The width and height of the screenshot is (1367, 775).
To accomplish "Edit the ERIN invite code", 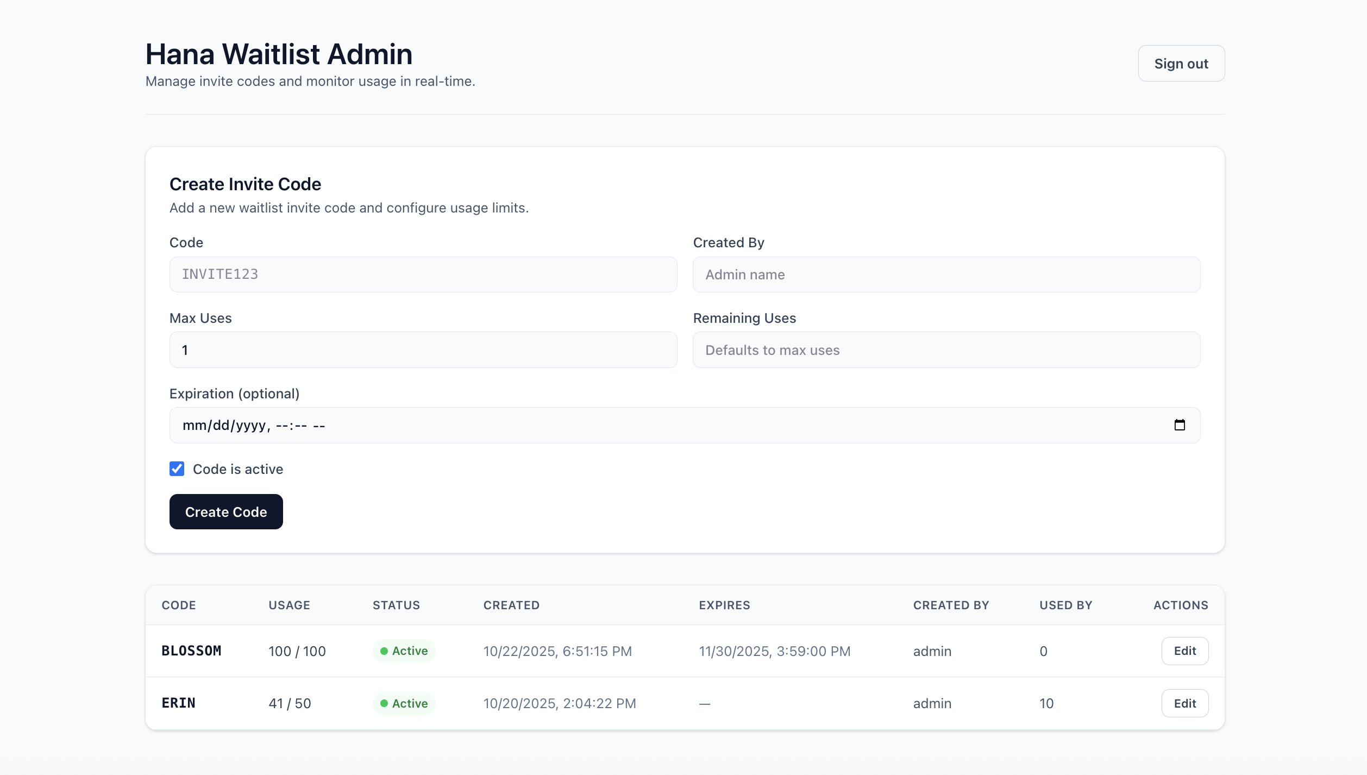I will click(1185, 703).
